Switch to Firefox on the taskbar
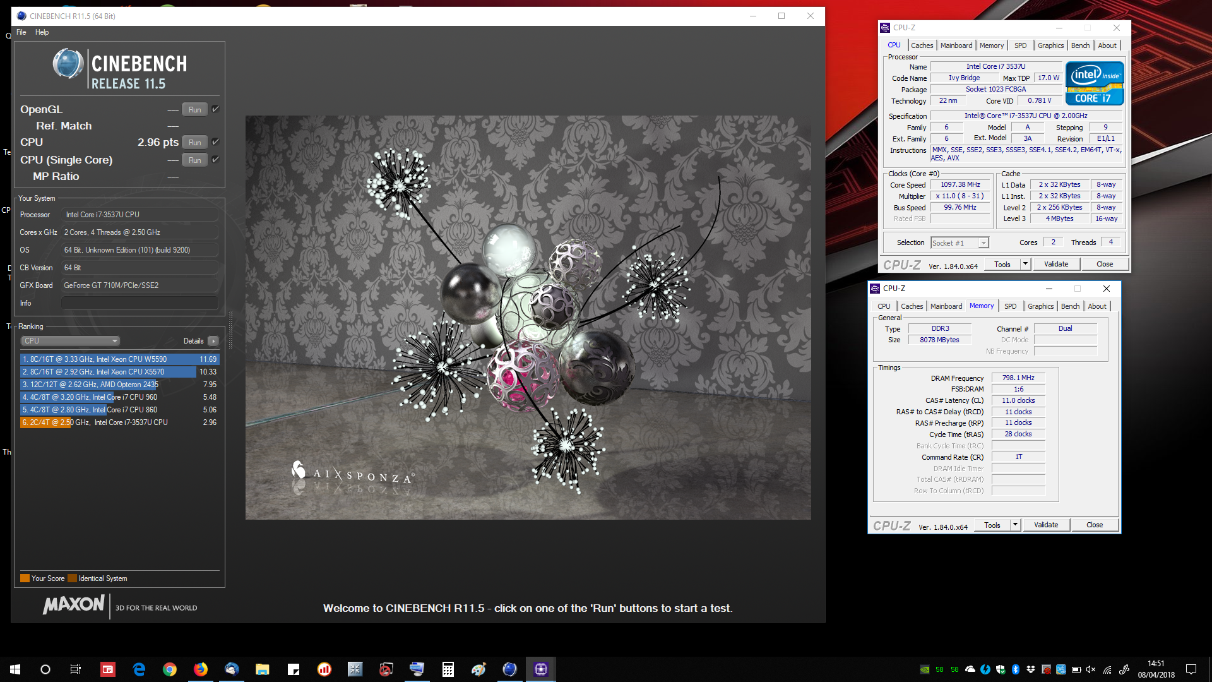The width and height of the screenshot is (1212, 682). pyautogui.click(x=201, y=669)
